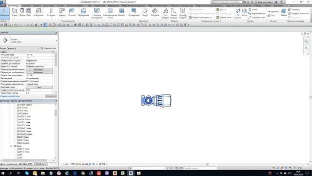
Task: Activate the Изменить (Modify) arrow tool
Action: [4, 13]
